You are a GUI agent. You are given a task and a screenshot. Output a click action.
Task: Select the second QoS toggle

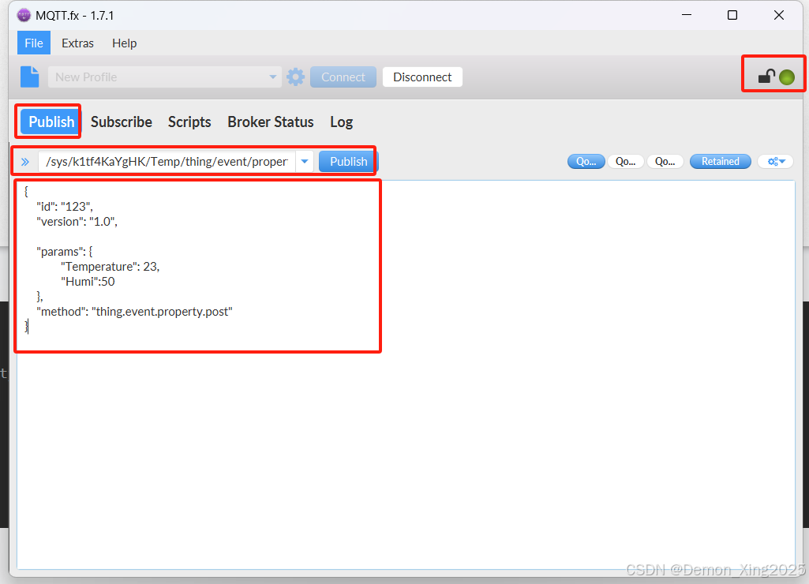coord(626,162)
